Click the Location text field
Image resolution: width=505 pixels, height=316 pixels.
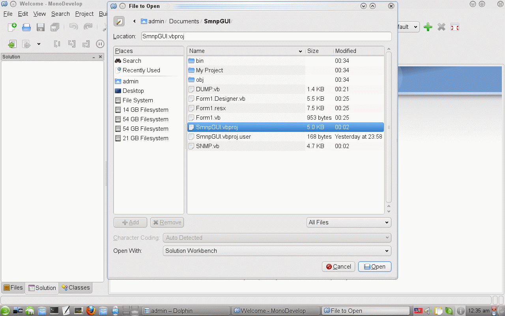(266, 36)
